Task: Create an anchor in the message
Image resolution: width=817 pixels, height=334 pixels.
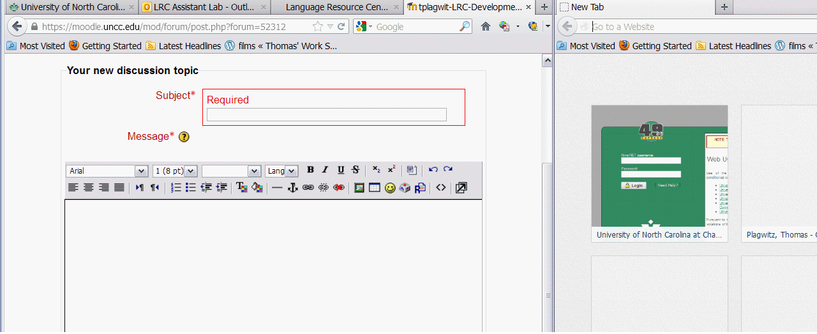Action: (293, 188)
